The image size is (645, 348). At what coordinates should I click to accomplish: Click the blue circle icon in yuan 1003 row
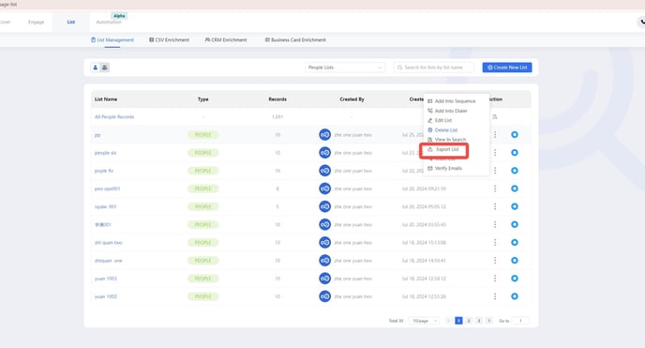514,279
